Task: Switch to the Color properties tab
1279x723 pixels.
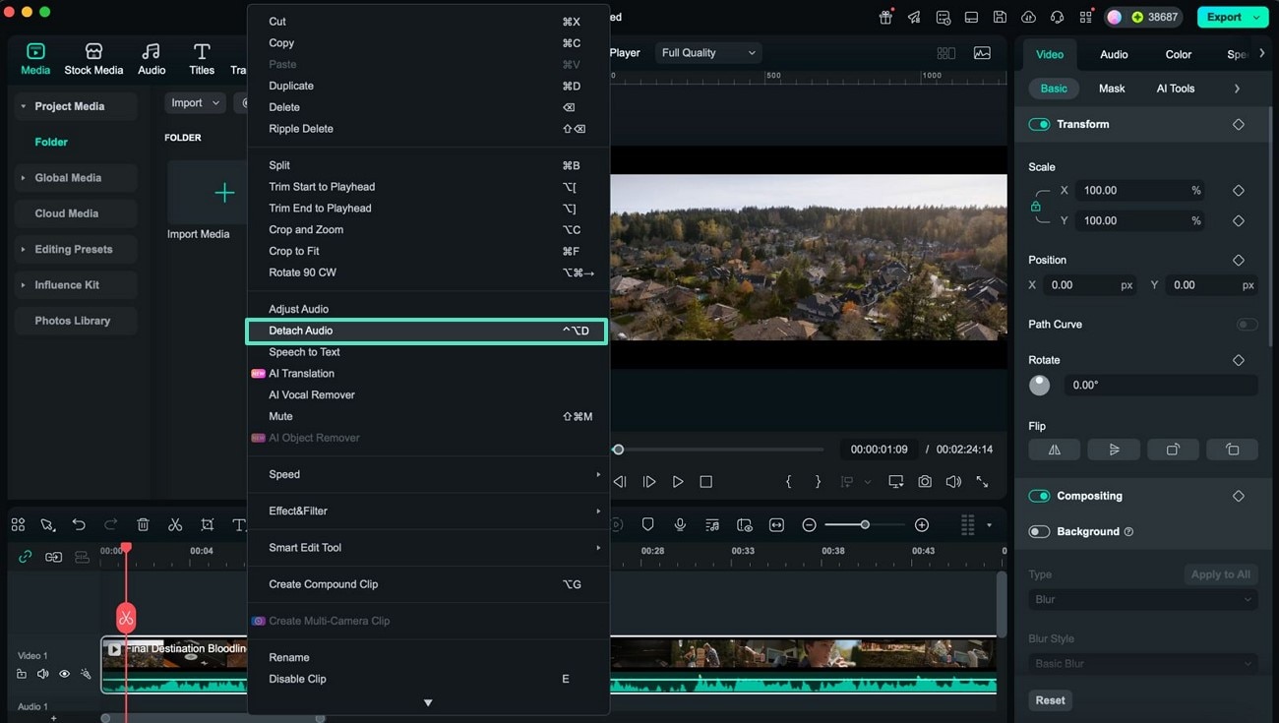Action: pyautogui.click(x=1179, y=55)
